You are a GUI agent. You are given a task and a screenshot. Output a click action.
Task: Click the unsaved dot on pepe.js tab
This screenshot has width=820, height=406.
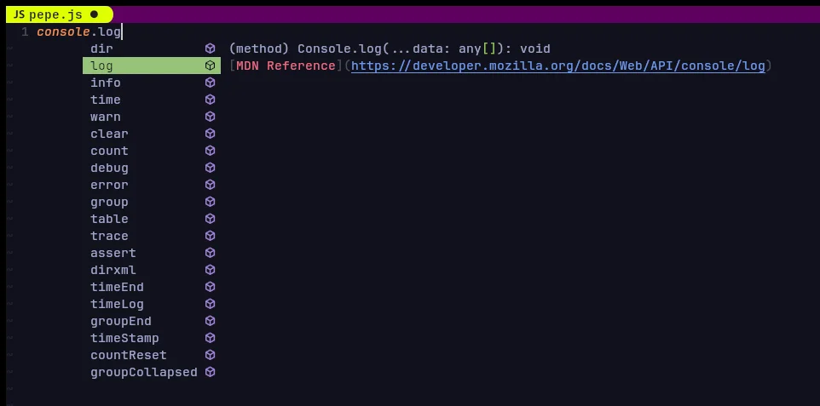tap(94, 14)
